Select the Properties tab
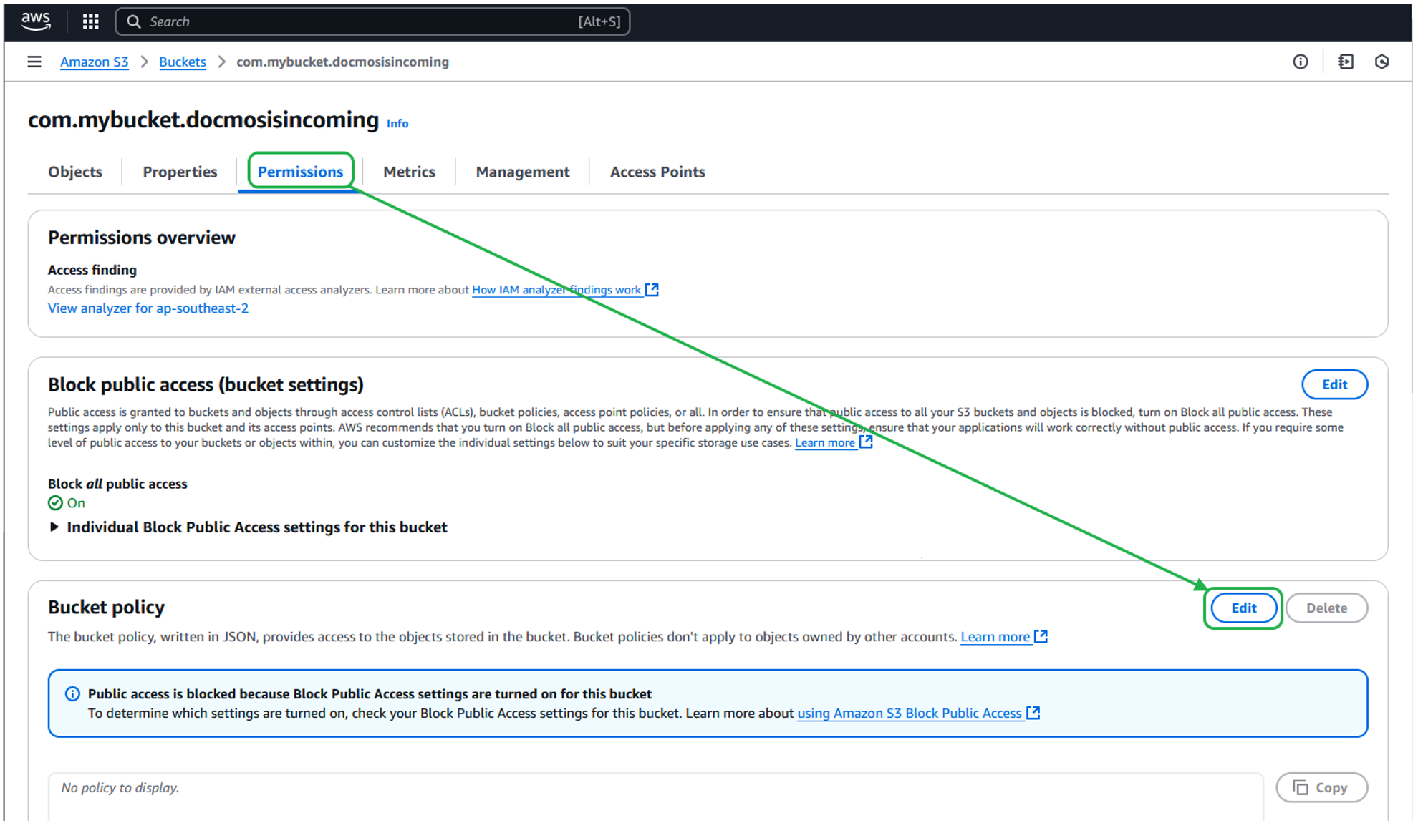 click(x=180, y=172)
